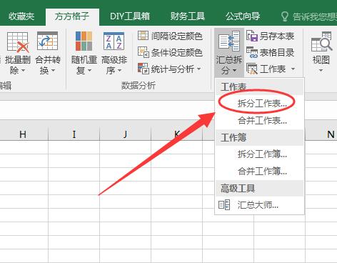Image resolution: width=337 pixels, height=263 pixels.
Task: Click the 表格目录 button label
Action: coord(277,53)
